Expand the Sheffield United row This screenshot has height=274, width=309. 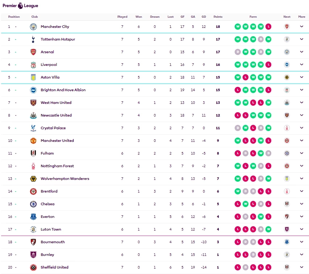[301, 267]
